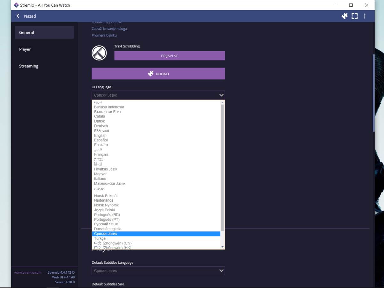Choose Deutsch in the language list
Image resolution: width=384 pixels, height=288 pixels.
[101, 126]
